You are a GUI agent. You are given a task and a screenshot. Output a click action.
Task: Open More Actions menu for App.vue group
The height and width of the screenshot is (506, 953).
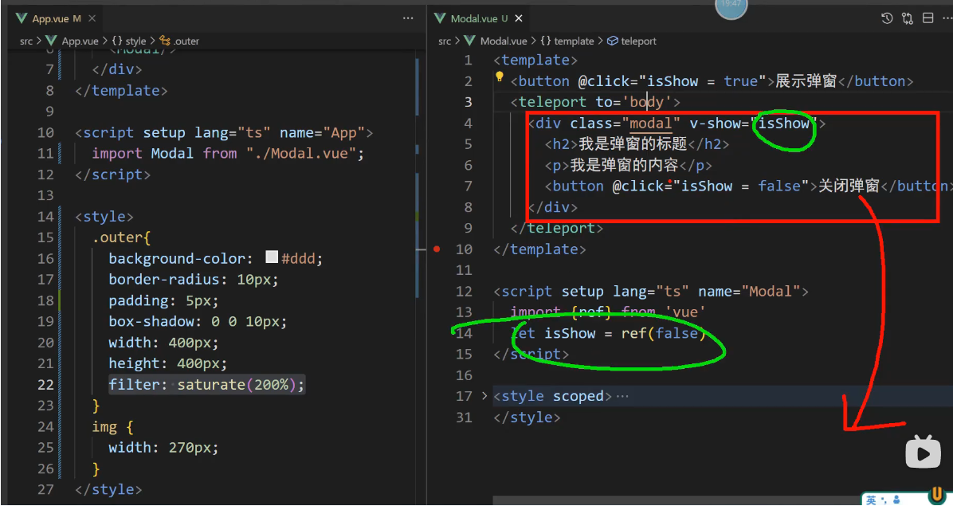(x=408, y=19)
